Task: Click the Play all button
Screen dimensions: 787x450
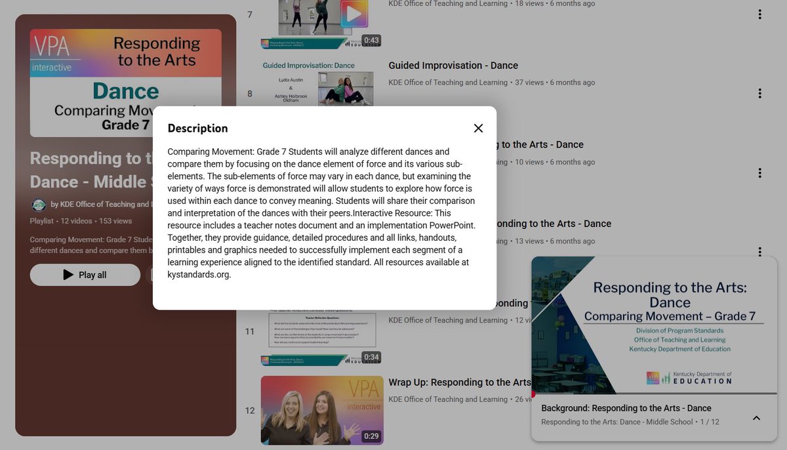Action: [85, 275]
